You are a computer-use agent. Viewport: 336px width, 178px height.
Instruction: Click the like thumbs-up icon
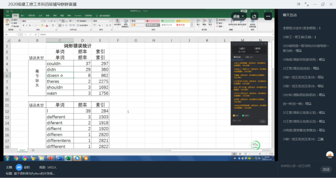coord(329,155)
